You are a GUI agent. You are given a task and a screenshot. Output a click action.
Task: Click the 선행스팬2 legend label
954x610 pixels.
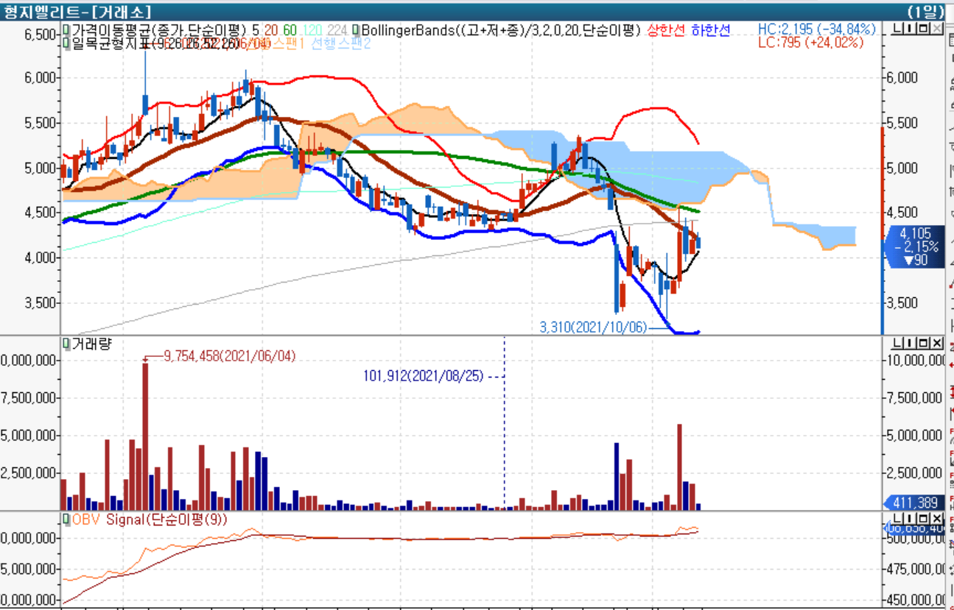click(341, 43)
